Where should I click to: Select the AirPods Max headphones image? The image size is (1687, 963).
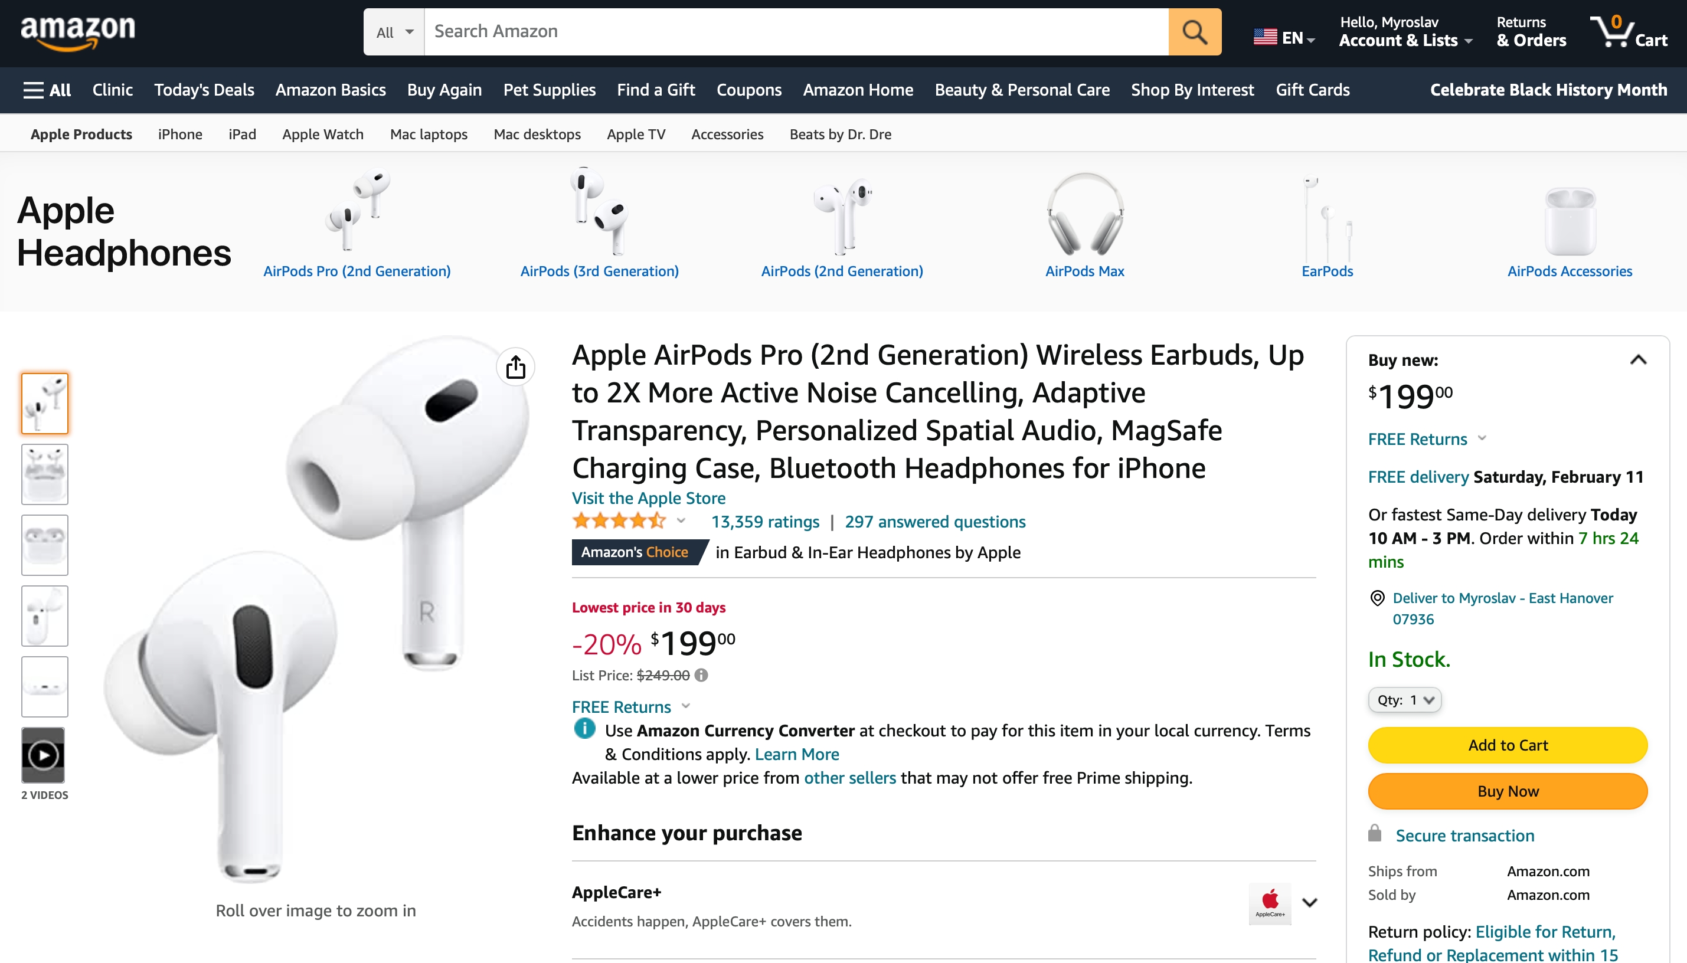(x=1084, y=214)
